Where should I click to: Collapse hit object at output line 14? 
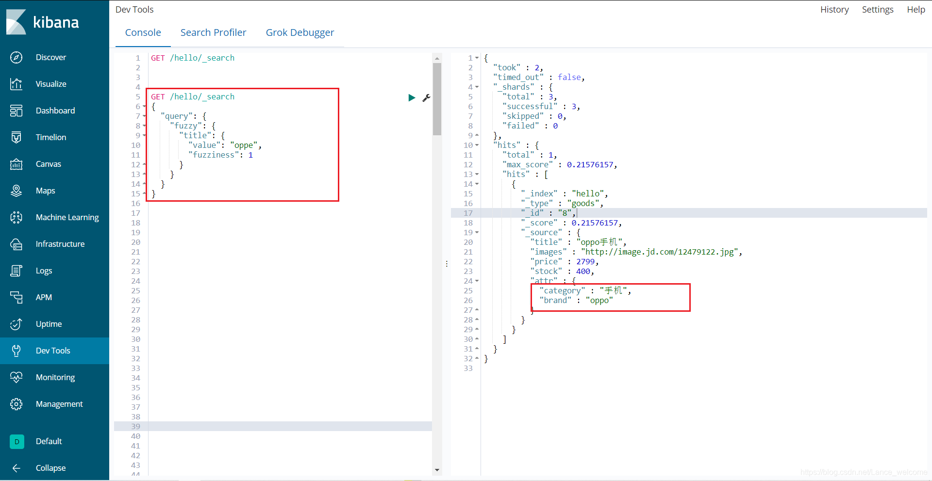(x=477, y=184)
